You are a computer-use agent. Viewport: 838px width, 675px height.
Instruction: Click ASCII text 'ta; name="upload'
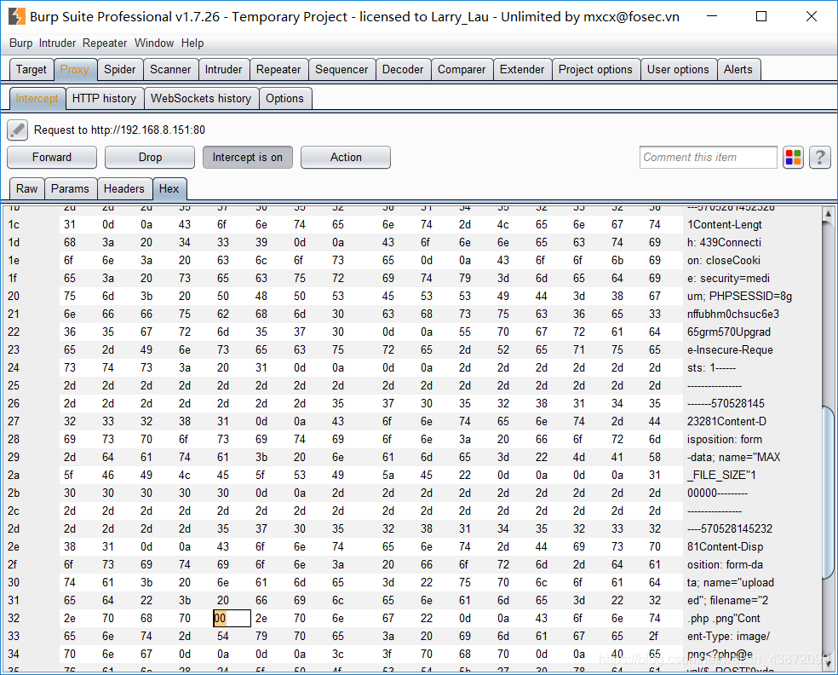click(x=730, y=582)
